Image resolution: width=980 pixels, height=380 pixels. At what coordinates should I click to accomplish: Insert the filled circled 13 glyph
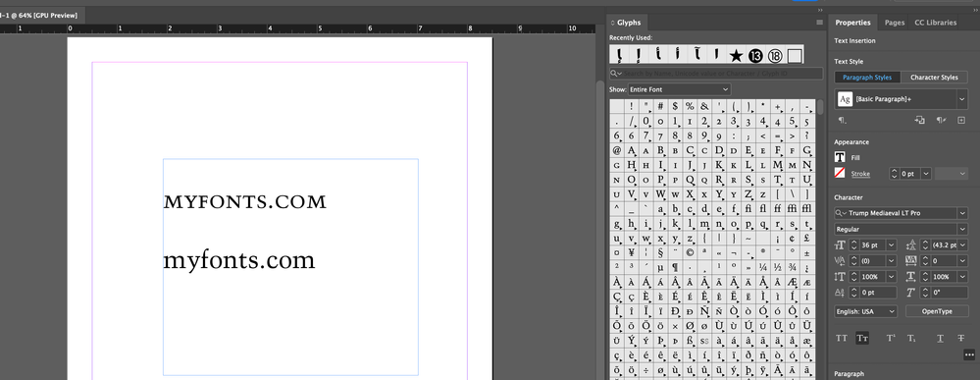755,56
